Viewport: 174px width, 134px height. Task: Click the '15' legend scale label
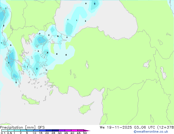[x=41, y=133]
